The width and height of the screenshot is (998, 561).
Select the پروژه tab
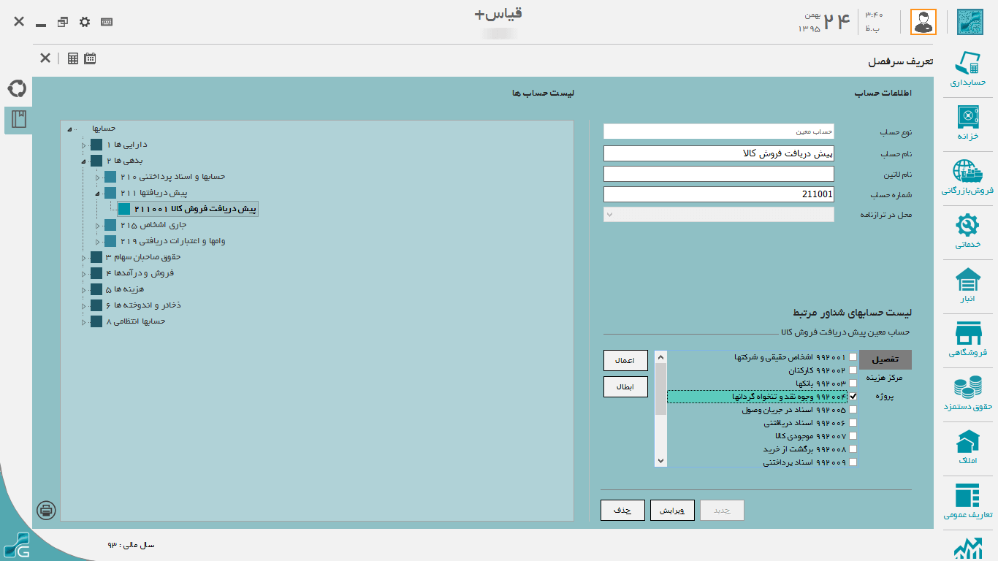pyautogui.click(x=885, y=397)
